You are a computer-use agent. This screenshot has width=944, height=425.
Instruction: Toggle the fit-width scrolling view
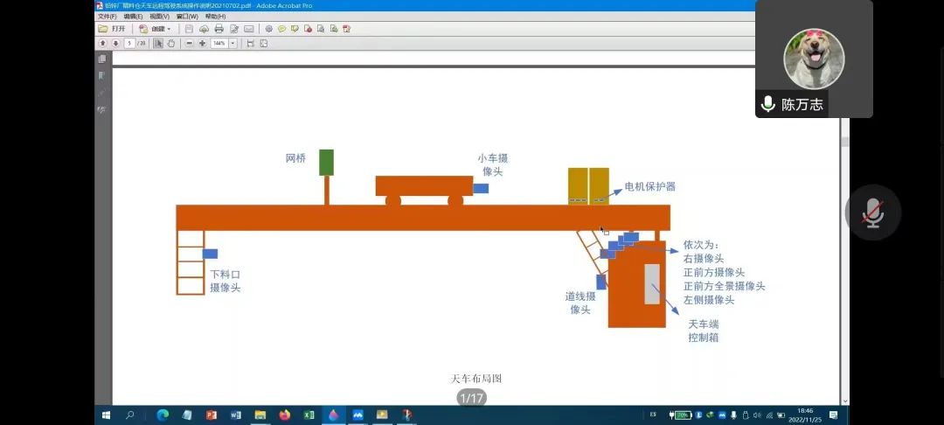251,43
